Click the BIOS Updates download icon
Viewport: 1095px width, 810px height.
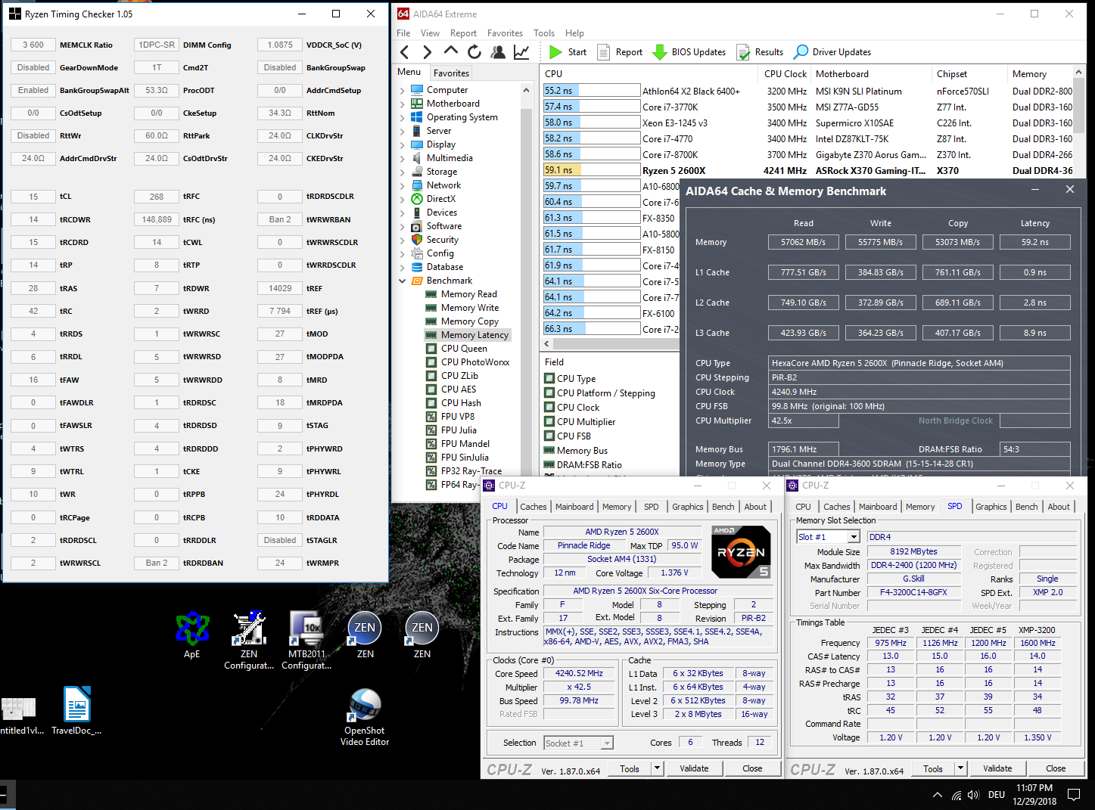click(659, 52)
